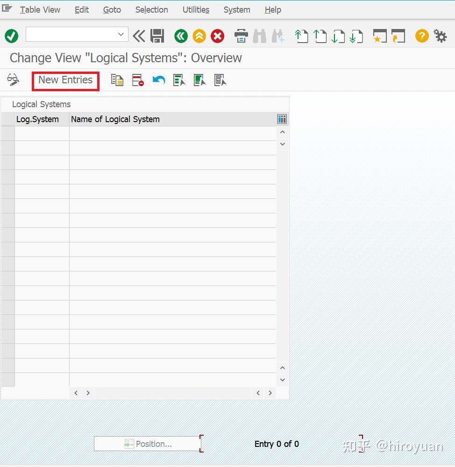Click the Position... button
This screenshot has height=467, width=455.
pos(148,444)
